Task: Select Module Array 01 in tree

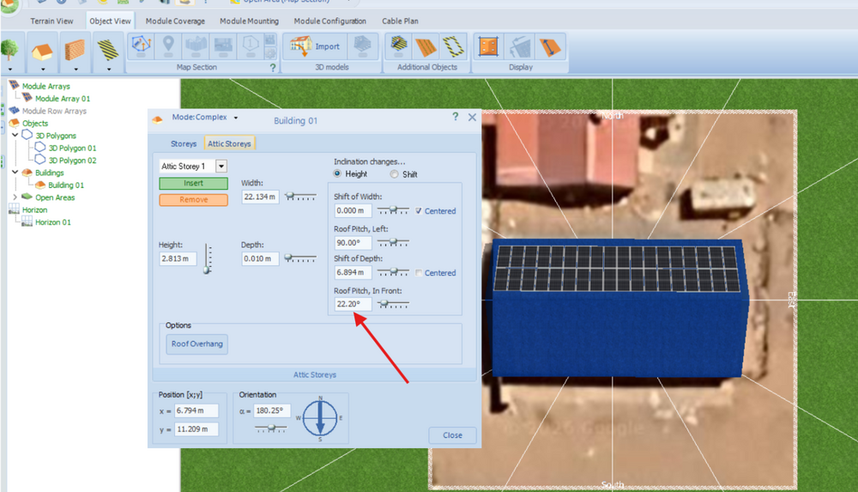Action: (63, 99)
